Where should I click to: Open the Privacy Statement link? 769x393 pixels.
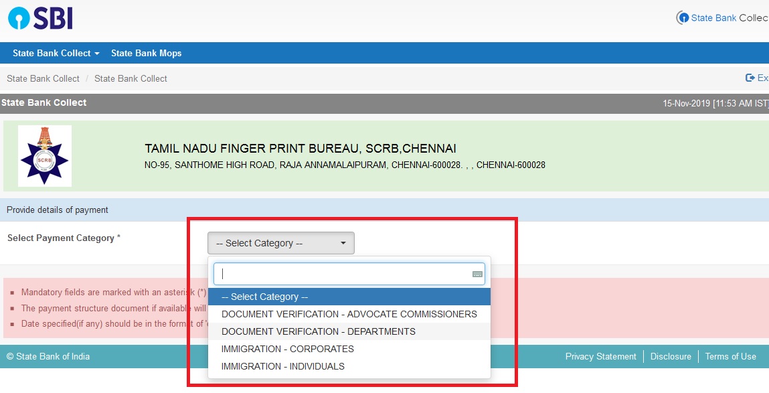(600, 356)
